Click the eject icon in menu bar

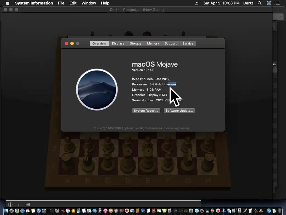pyautogui.click(x=197, y=3)
